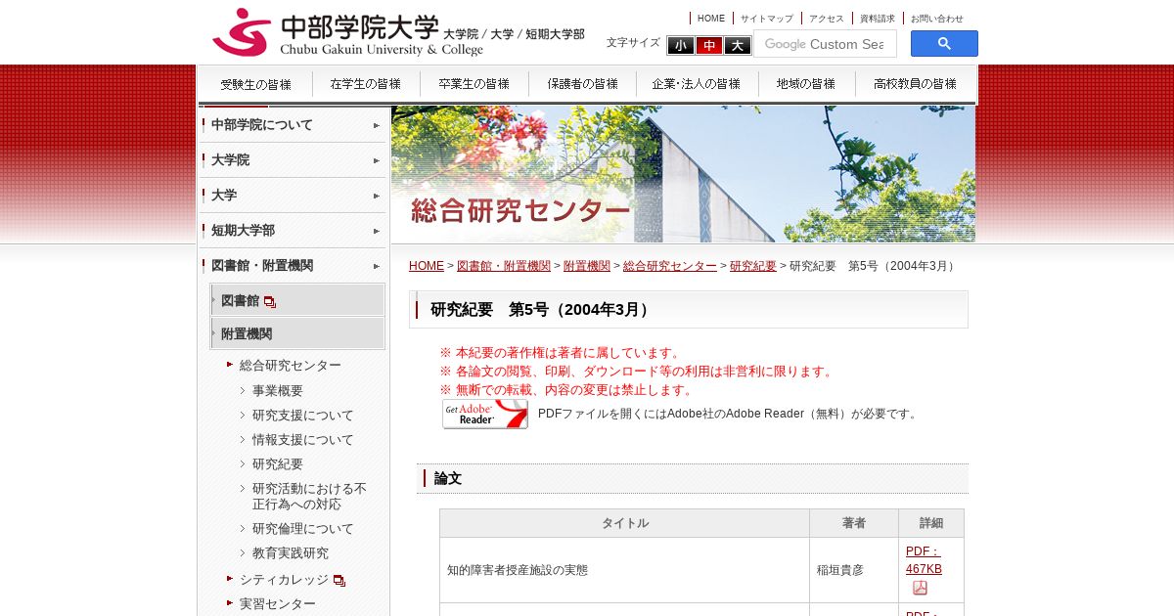
Task: Select 研究倫理について in the sidebar
Action: 303,528
